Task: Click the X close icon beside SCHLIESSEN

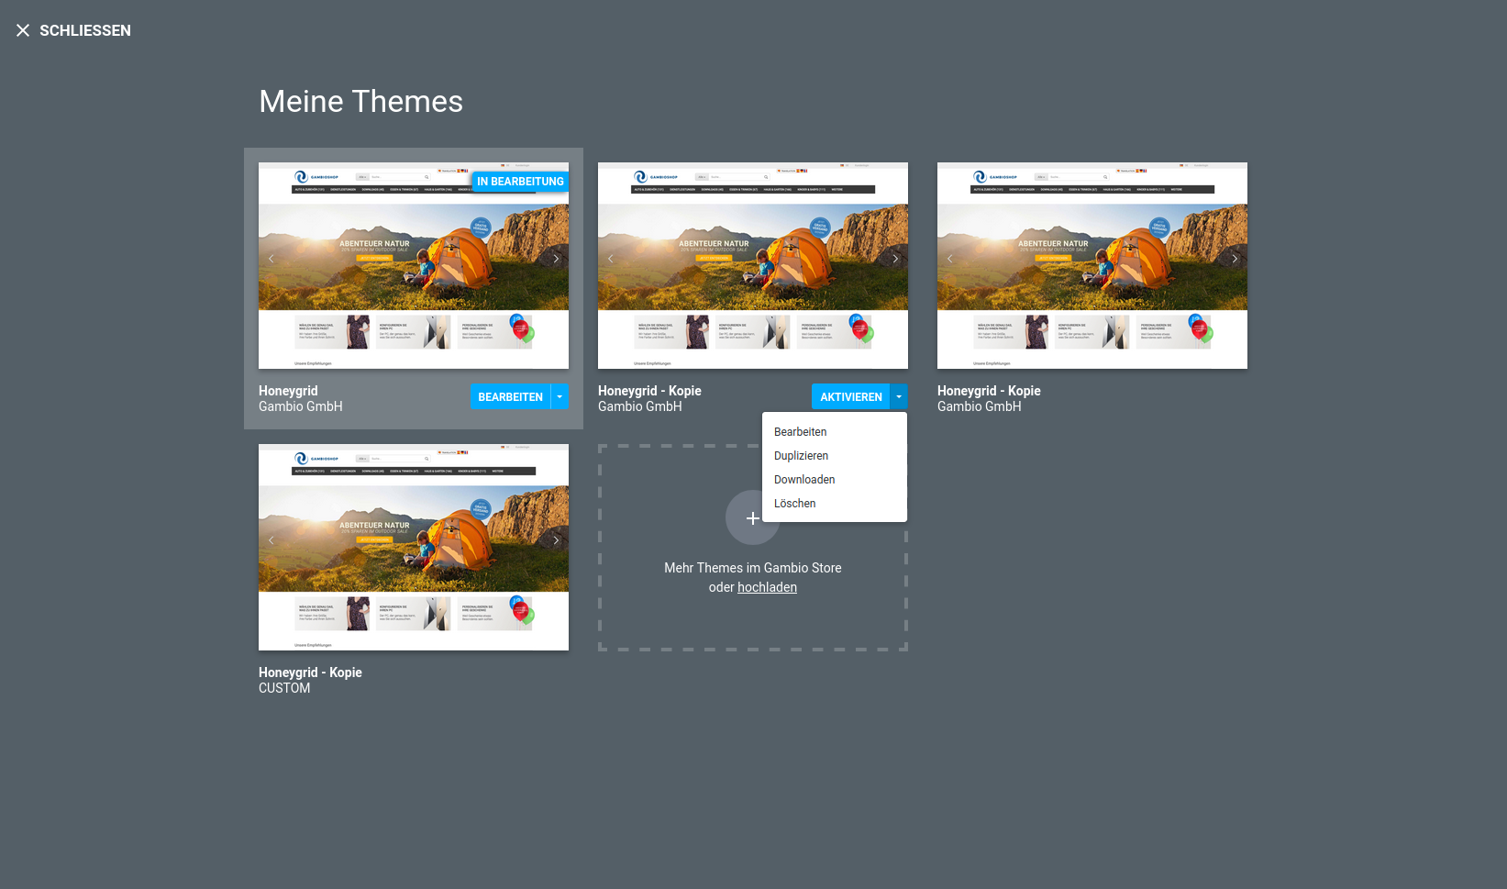Action: coord(23,30)
